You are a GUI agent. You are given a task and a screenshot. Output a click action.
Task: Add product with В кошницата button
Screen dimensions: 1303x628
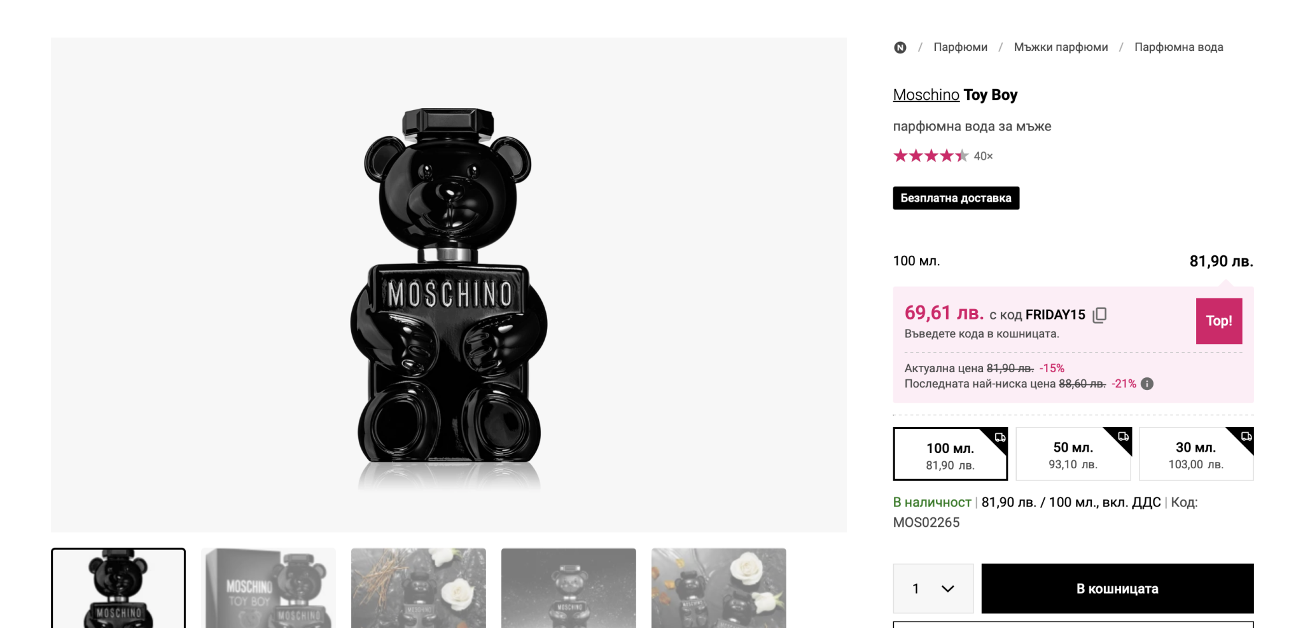pyautogui.click(x=1117, y=589)
